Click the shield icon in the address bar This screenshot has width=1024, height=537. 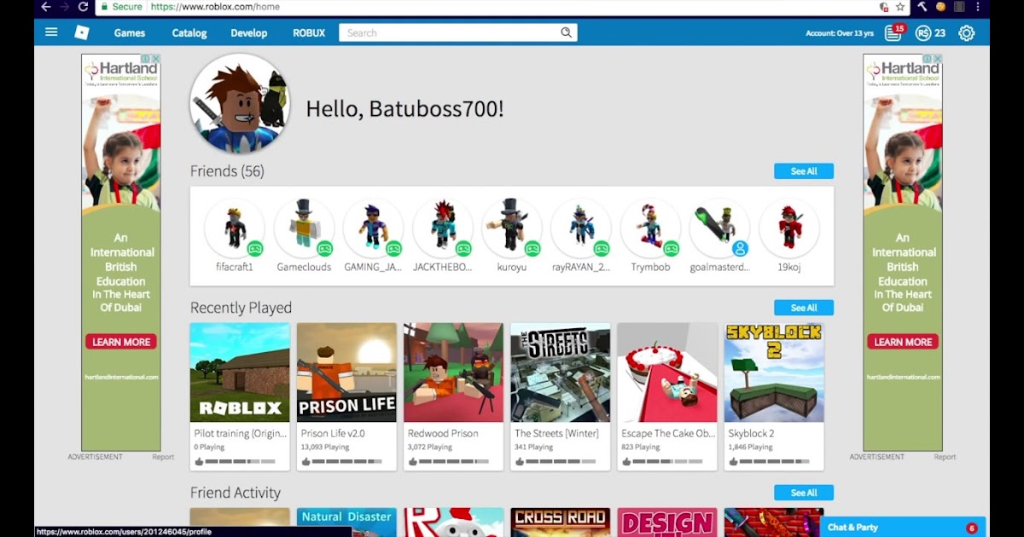pyautogui.click(x=884, y=7)
